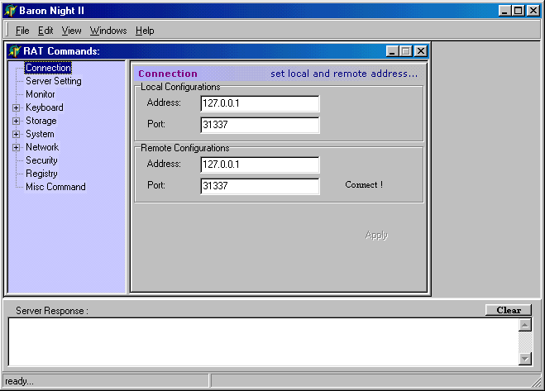The height and width of the screenshot is (391, 545).
Task: Select Server Setting in the tree
Action: pos(53,81)
